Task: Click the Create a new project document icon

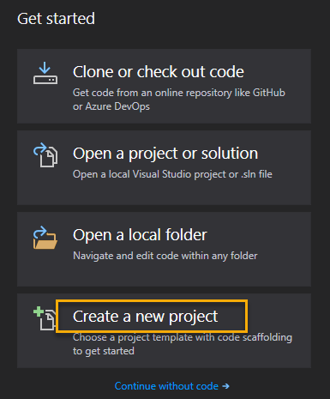Action: click(x=47, y=319)
